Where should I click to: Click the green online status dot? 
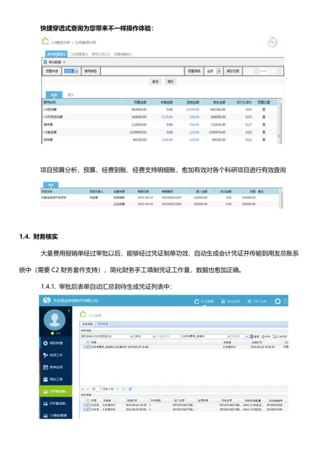click(x=53, y=333)
